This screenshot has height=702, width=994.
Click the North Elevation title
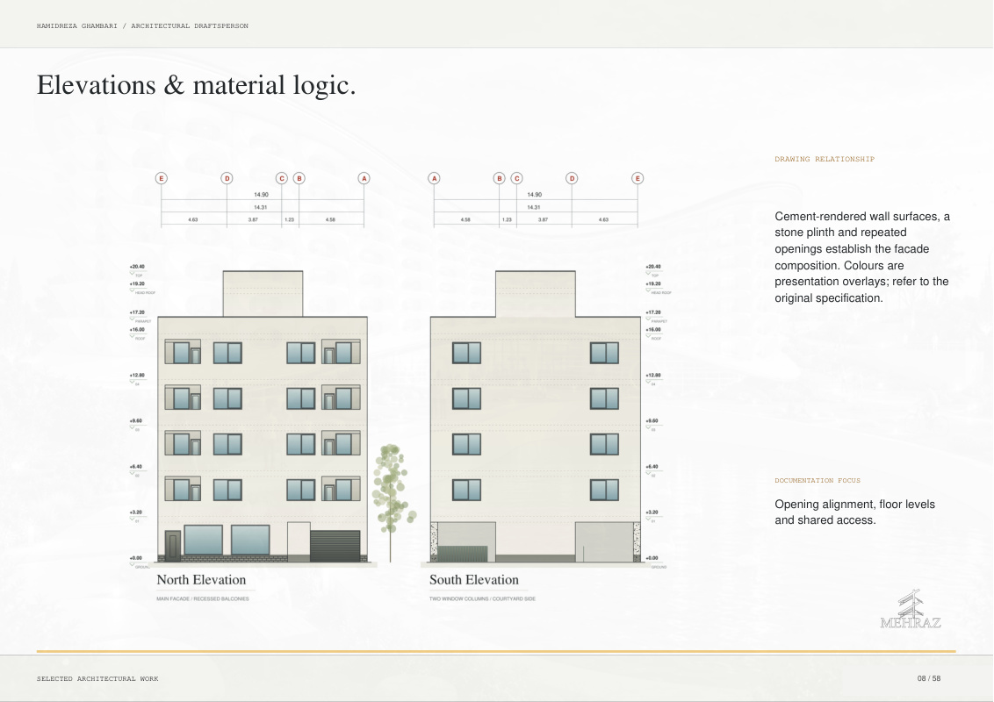click(x=201, y=580)
